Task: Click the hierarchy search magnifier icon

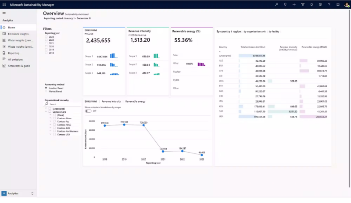Action: (x=47, y=104)
